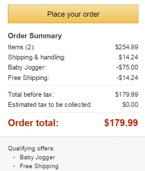Click the red Order total label
Image resolution: width=145 pixels, height=171 pixels.
coord(33,123)
